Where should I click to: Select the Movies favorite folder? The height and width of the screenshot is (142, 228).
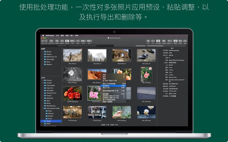click(x=49, y=52)
